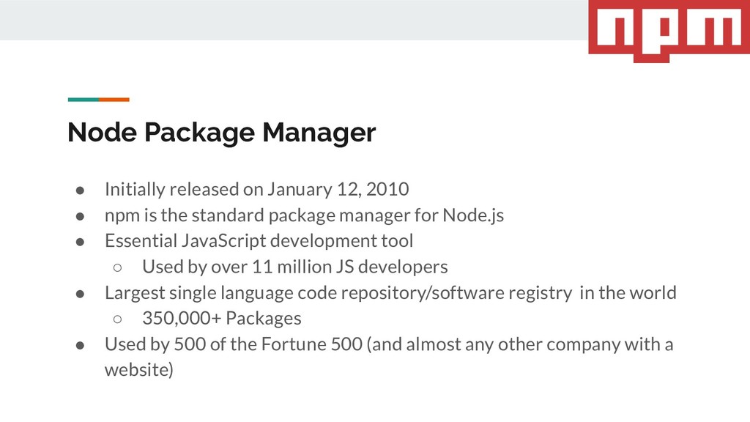Click the standard package manager for Node.js line
Screen dimensions: 750x422
tap(304, 215)
